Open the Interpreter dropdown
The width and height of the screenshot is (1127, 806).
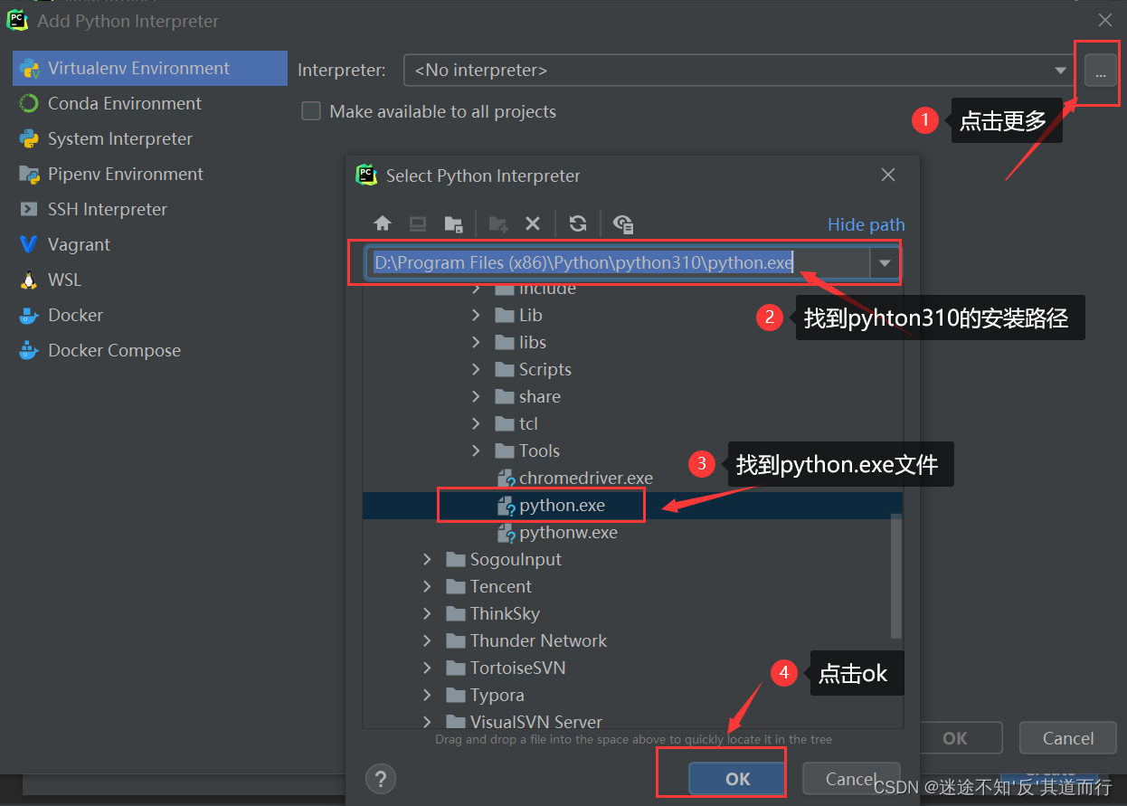click(x=1061, y=71)
